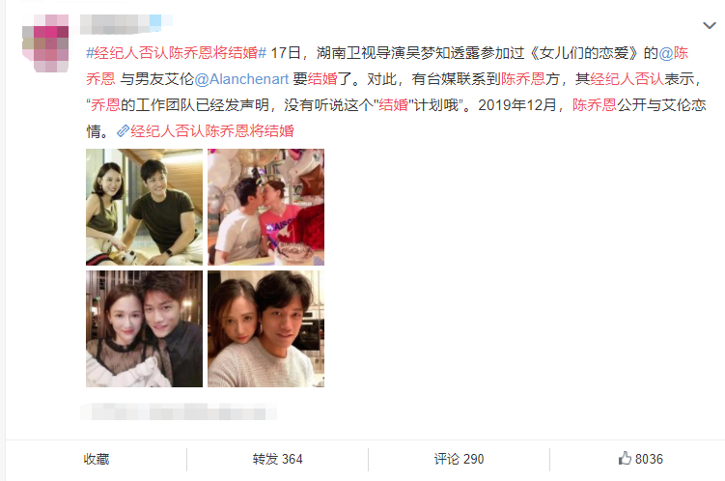Click the highlighted 结婚 keyword after 要
The width and height of the screenshot is (725, 481).
pos(322,79)
